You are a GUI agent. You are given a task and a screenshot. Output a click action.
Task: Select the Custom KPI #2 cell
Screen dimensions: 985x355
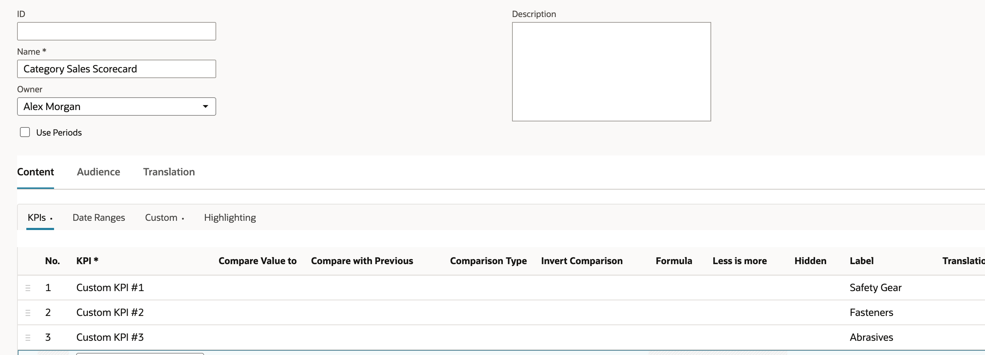click(110, 313)
